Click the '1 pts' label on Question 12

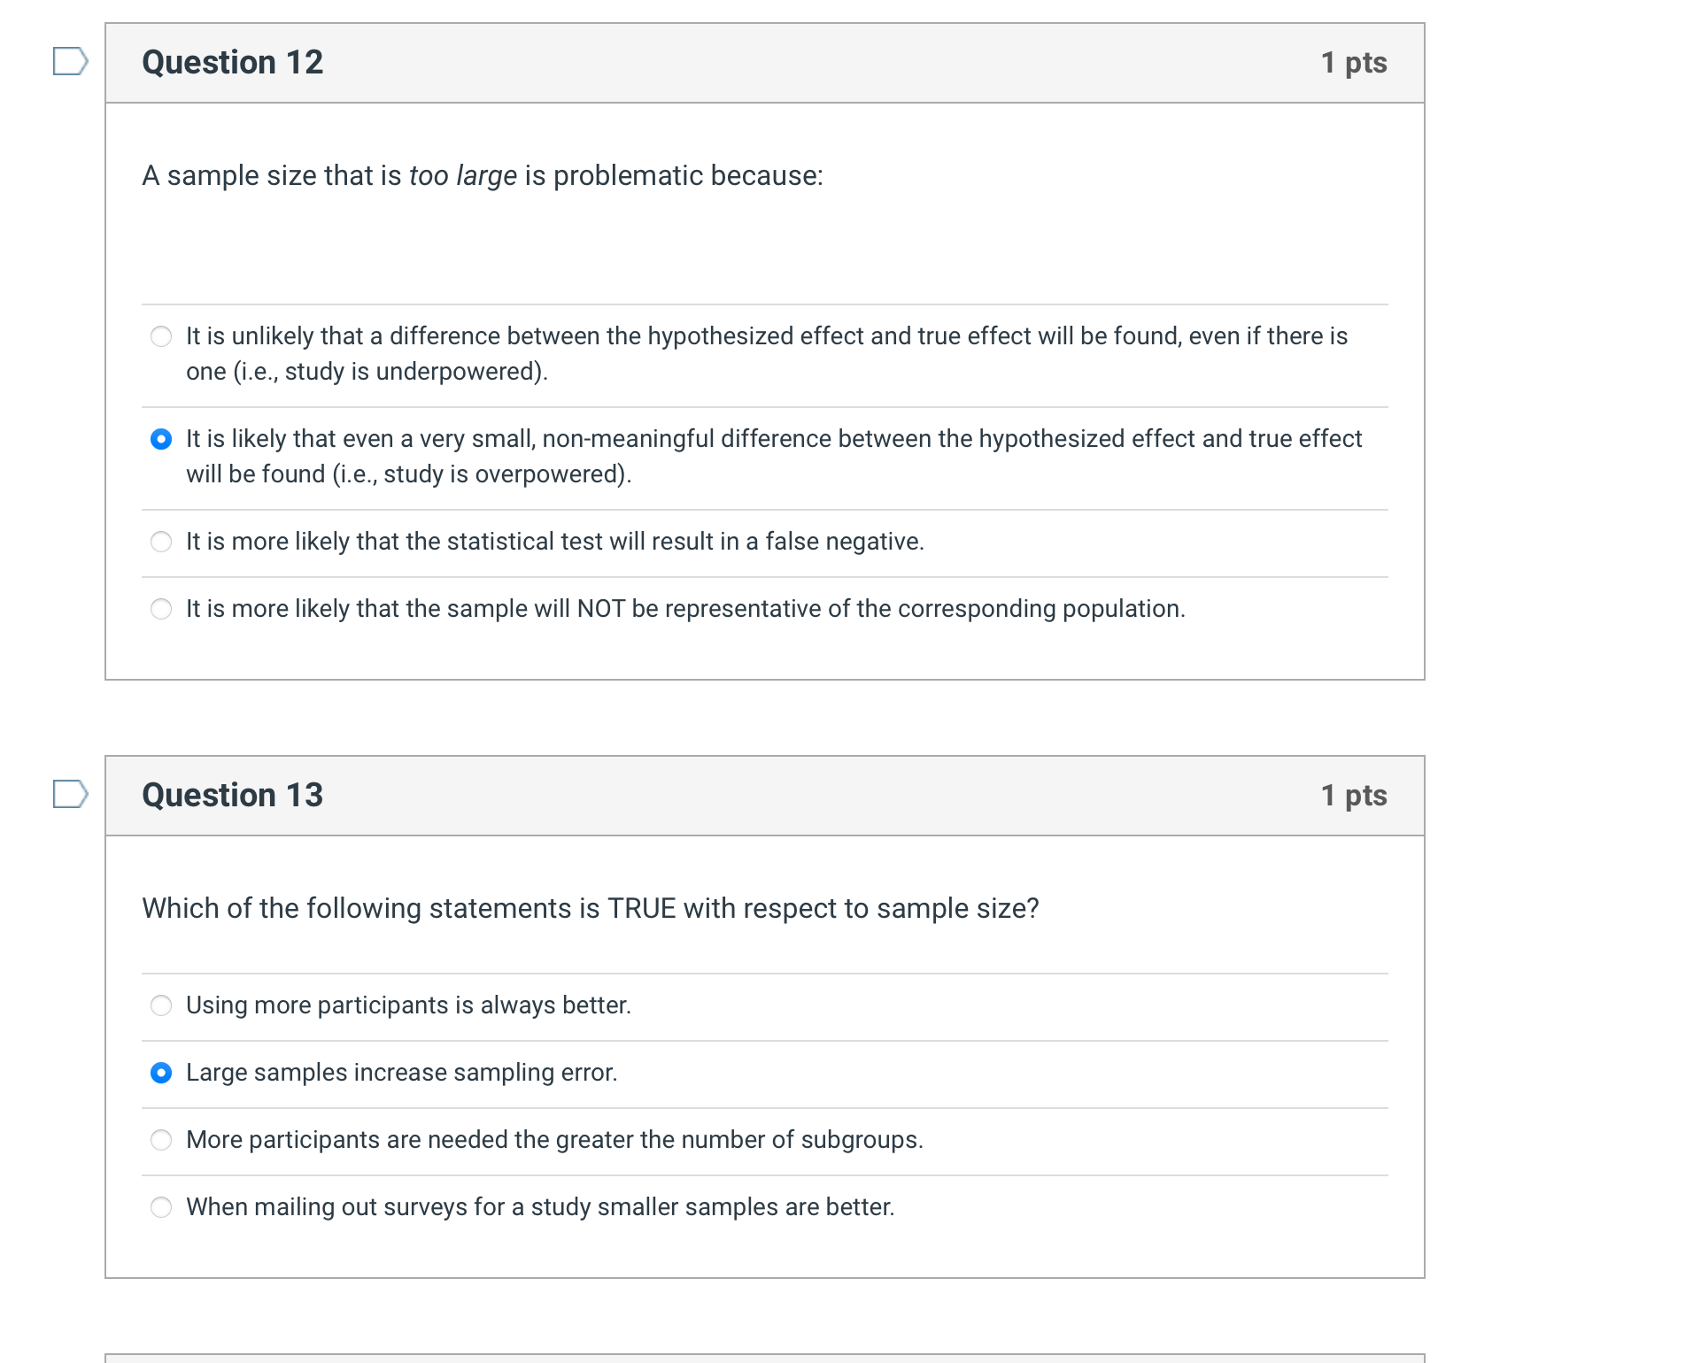1354,63
